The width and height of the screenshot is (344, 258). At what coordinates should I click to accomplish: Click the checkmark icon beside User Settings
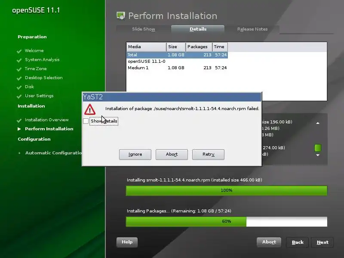[19, 96]
